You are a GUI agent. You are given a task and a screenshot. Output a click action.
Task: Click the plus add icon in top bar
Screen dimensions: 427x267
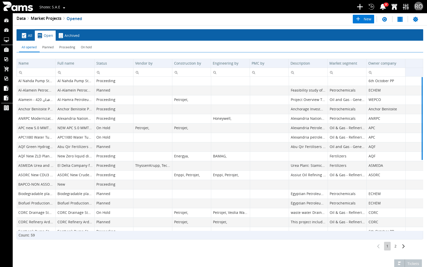tap(360, 7)
